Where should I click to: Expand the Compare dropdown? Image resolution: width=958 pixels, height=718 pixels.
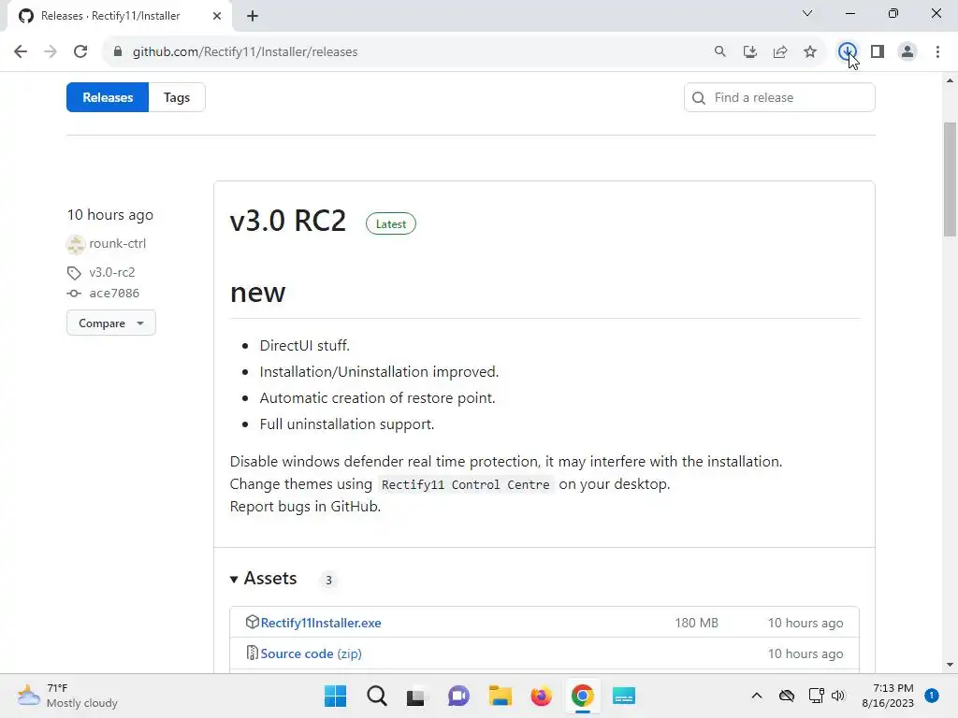coord(111,323)
